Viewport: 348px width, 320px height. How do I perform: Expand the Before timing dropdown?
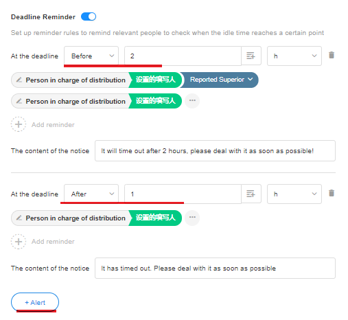(x=91, y=56)
